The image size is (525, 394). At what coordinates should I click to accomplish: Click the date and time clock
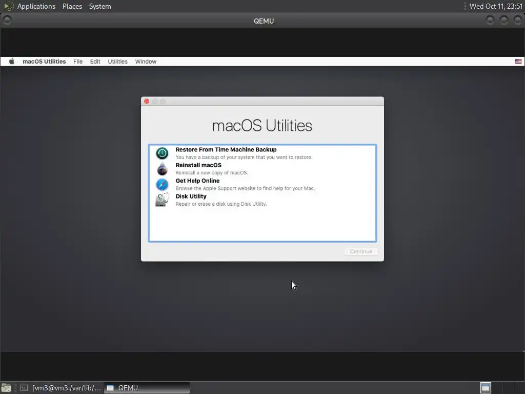click(496, 6)
